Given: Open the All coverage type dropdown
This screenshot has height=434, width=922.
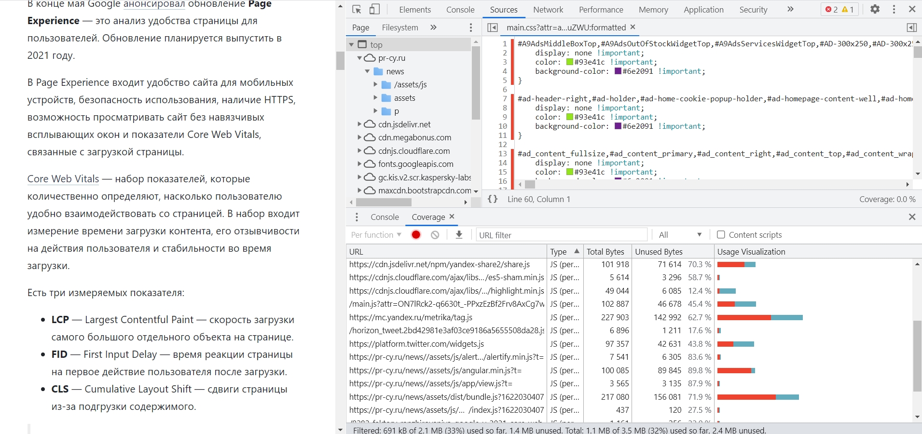Looking at the screenshot, I should coord(680,235).
